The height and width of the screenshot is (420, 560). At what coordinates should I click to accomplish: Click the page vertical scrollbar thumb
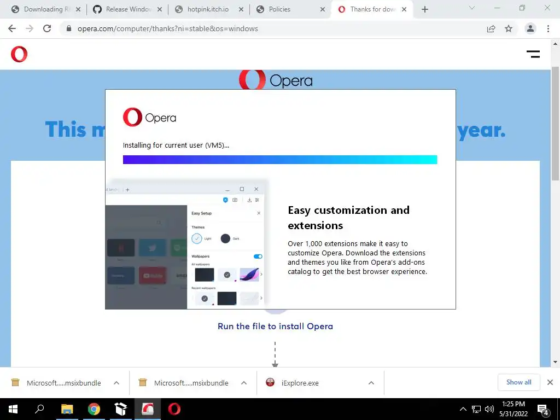point(555,123)
